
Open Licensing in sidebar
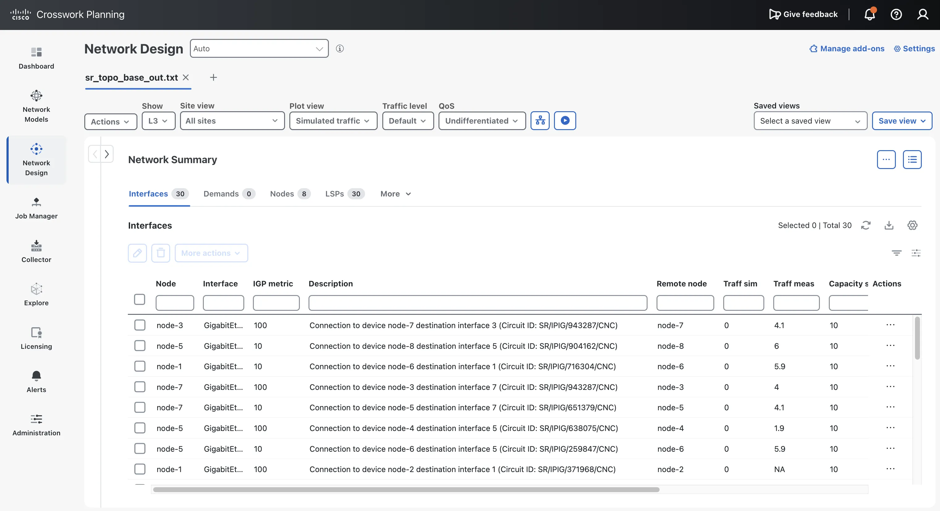[36, 338]
